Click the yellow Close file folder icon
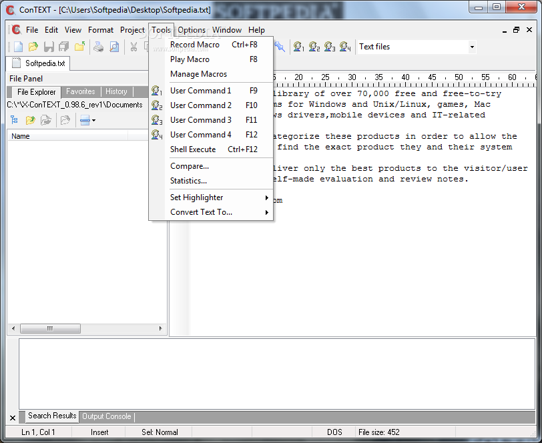Screen dimensions: 542x443 (79, 47)
